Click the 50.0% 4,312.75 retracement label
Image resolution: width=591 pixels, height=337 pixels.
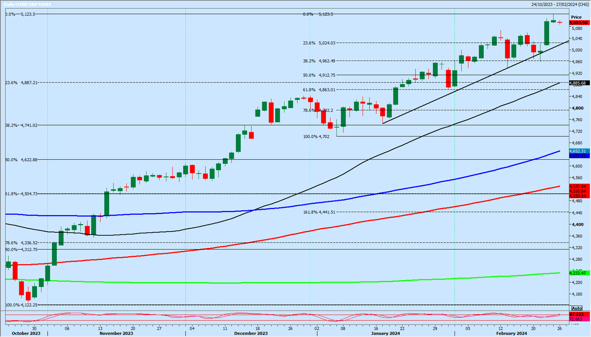click(21, 249)
